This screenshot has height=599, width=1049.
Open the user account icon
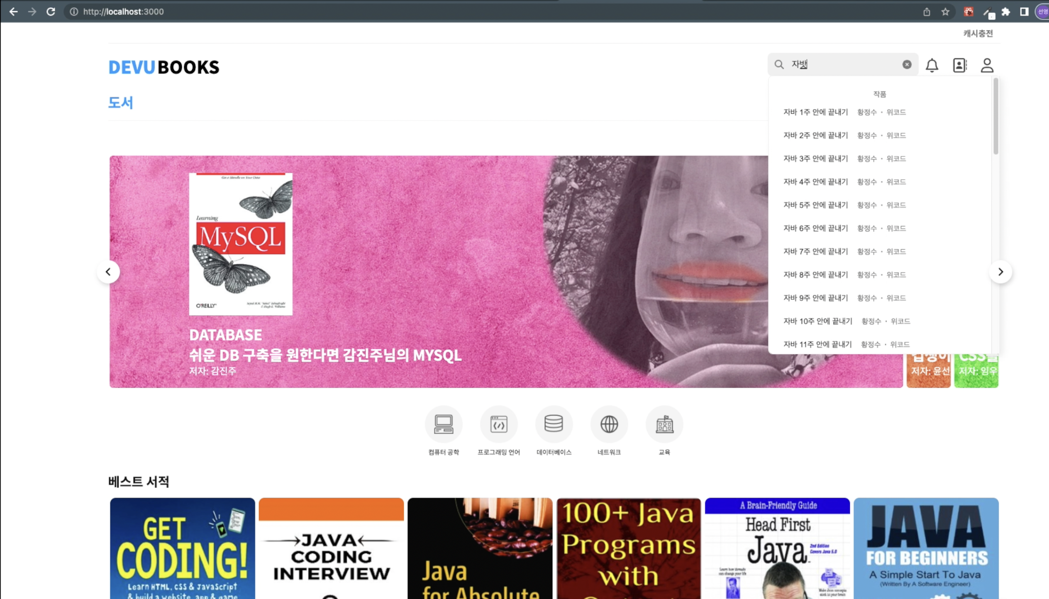pos(987,65)
